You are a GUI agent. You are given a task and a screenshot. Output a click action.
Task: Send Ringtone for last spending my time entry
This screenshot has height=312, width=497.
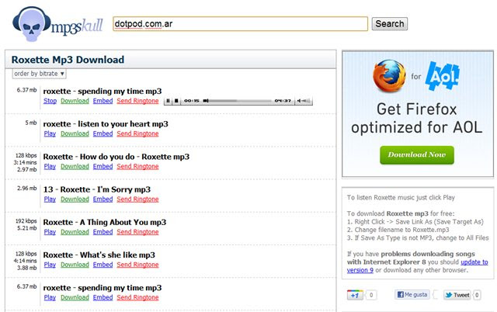137,297
